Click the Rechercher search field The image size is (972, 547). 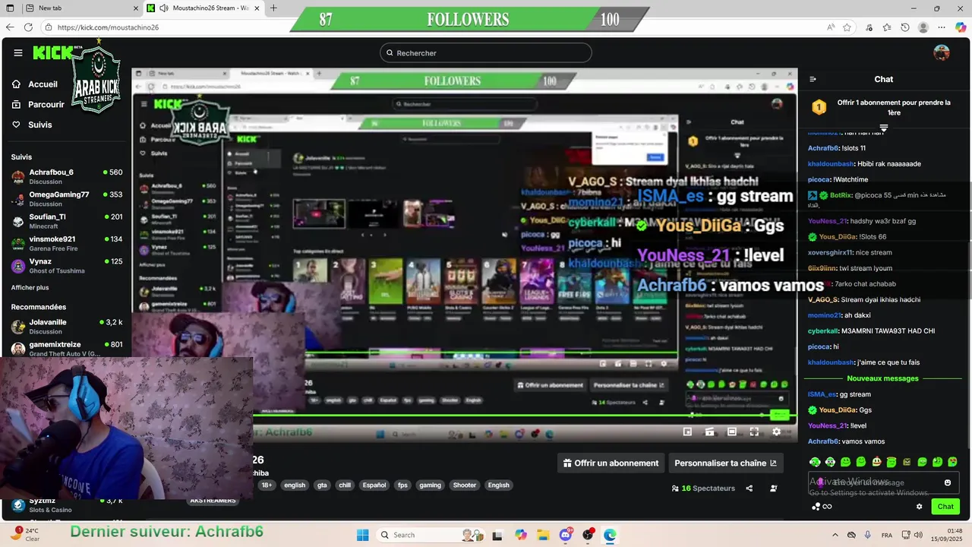click(x=486, y=52)
